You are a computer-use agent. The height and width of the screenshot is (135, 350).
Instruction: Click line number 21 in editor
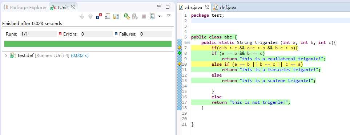184,124
